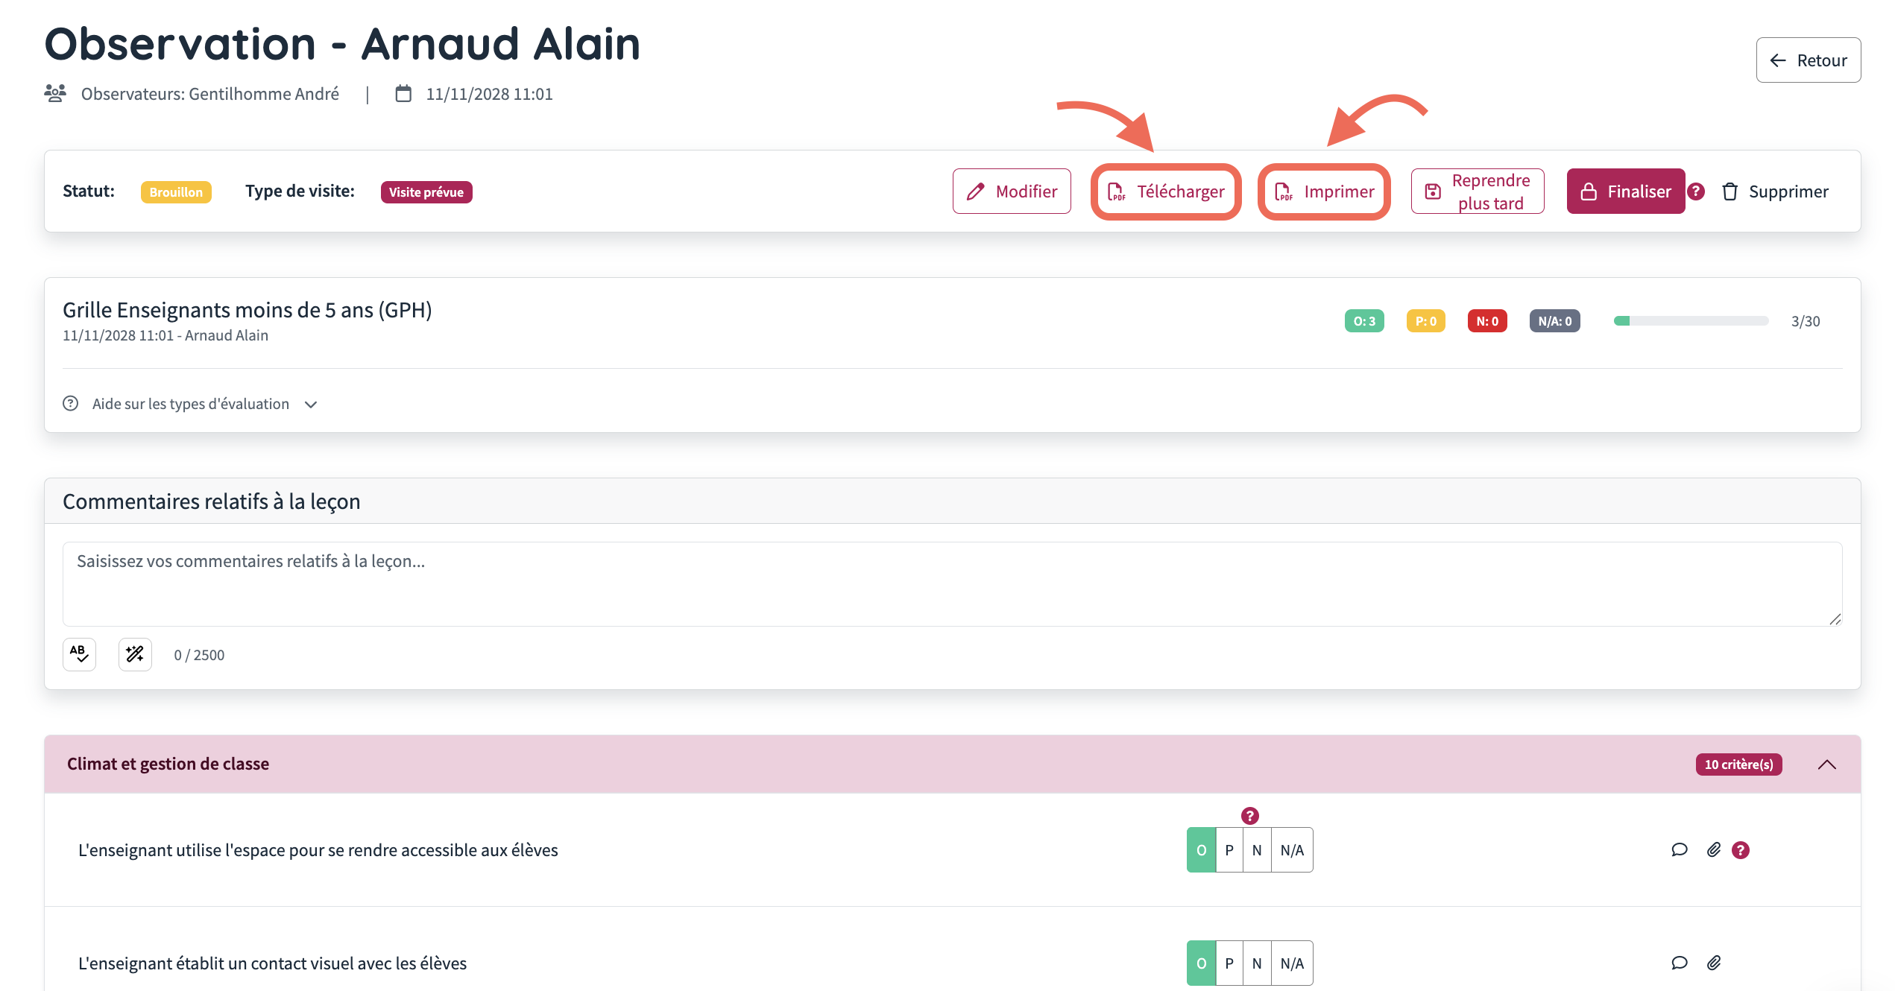Select N/A rating for first criterion
The height and width of the screenshot is (991, 1895).
tap(1292, 850)
